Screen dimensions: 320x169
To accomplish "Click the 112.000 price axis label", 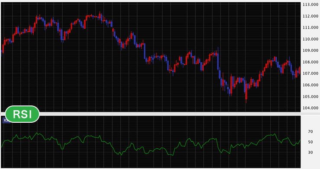I will pos(310,16).
